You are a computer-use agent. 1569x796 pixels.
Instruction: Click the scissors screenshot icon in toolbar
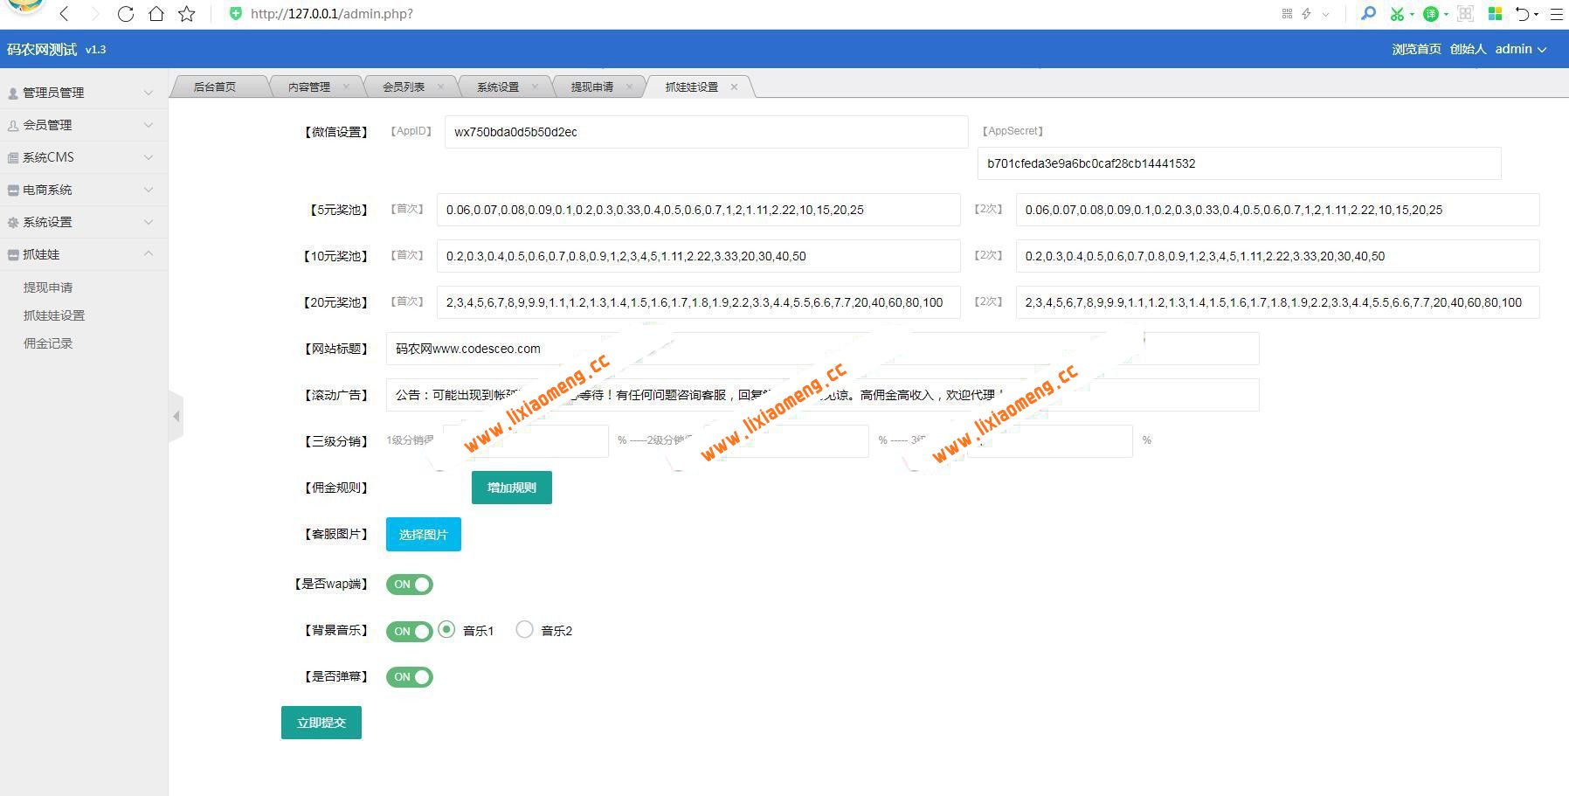1398,14
